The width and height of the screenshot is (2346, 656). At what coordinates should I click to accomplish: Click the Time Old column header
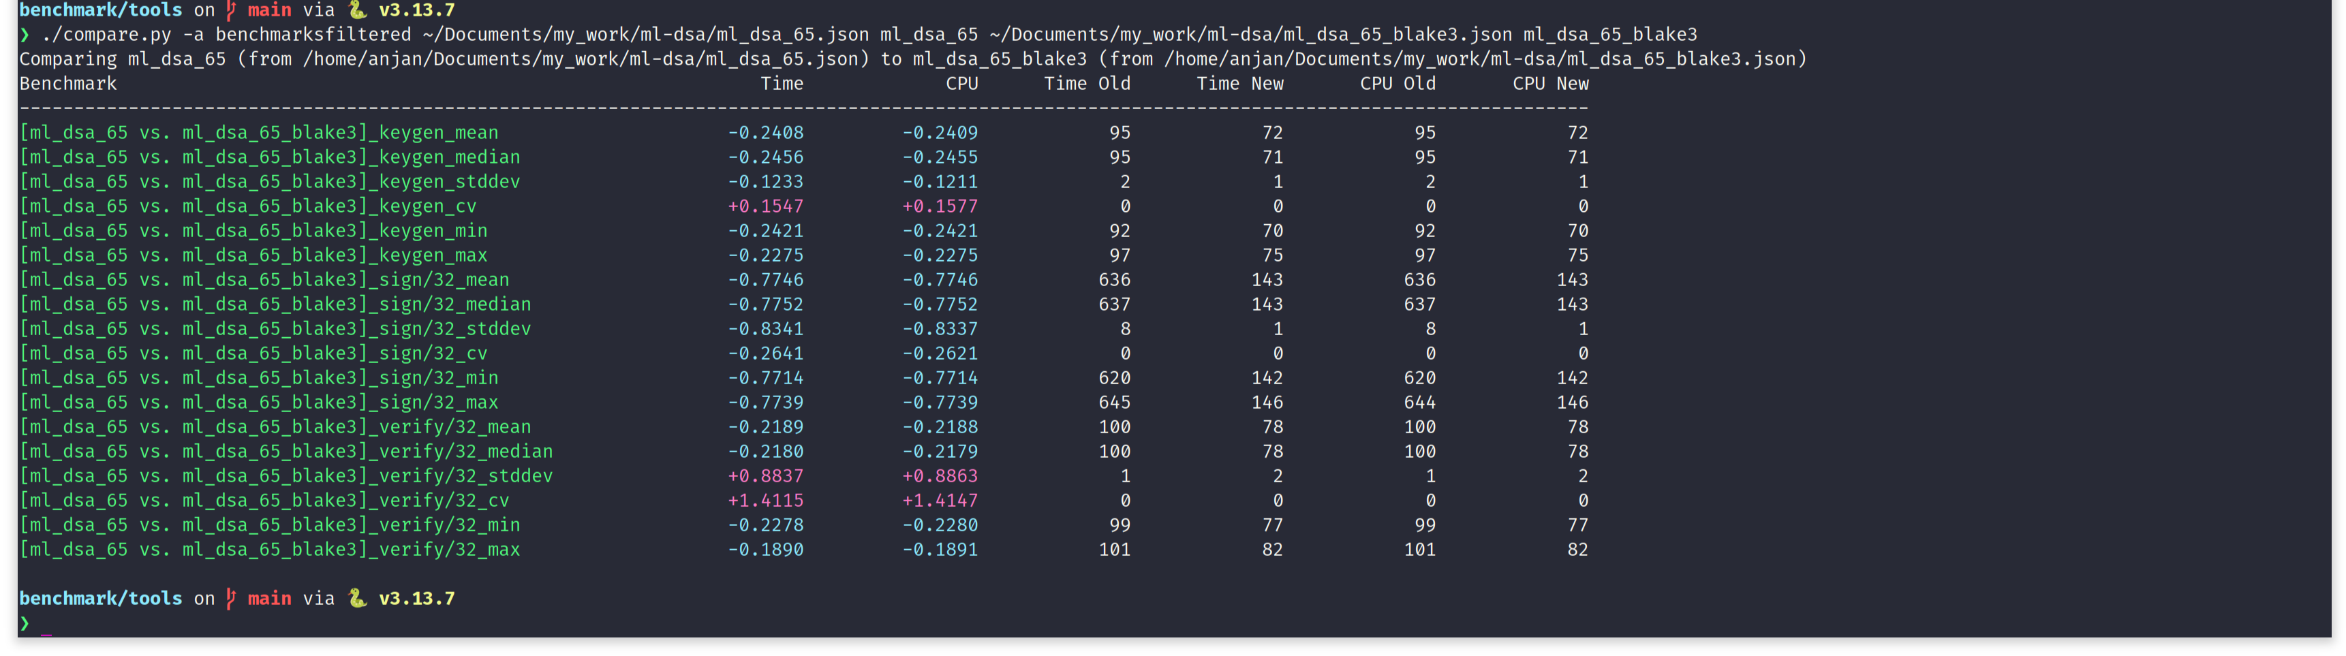coord(1087,84)
